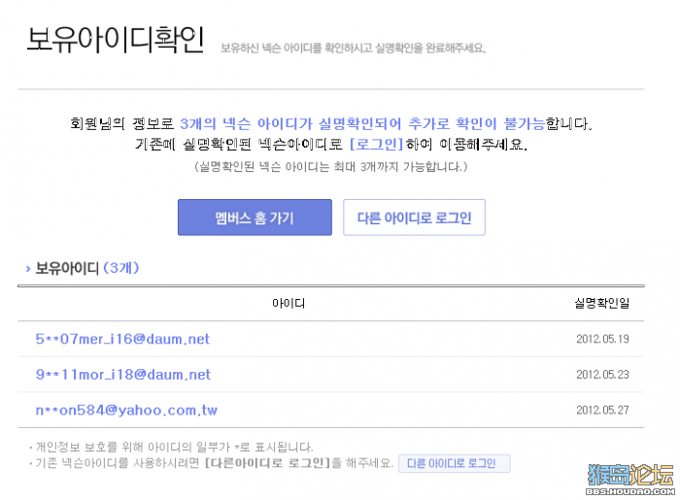This screenshot has height=500, width=680.
Task: Click the note 개인정보 보호를 위해 아이디의 일부가 *로 표시됩니다
Action: pyautogui.click(x=174, y=447)
